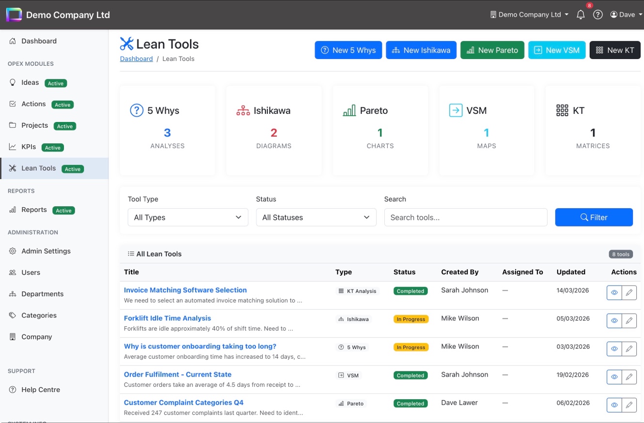Open the Forklift Idle Time Analysis link
The image size is (644, 423).
(x=168, y=318)
